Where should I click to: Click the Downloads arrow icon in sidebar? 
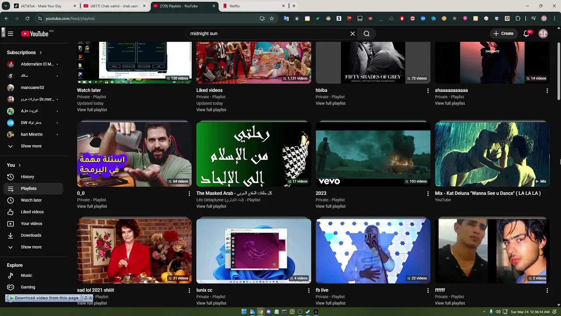(x=11, y=235)
